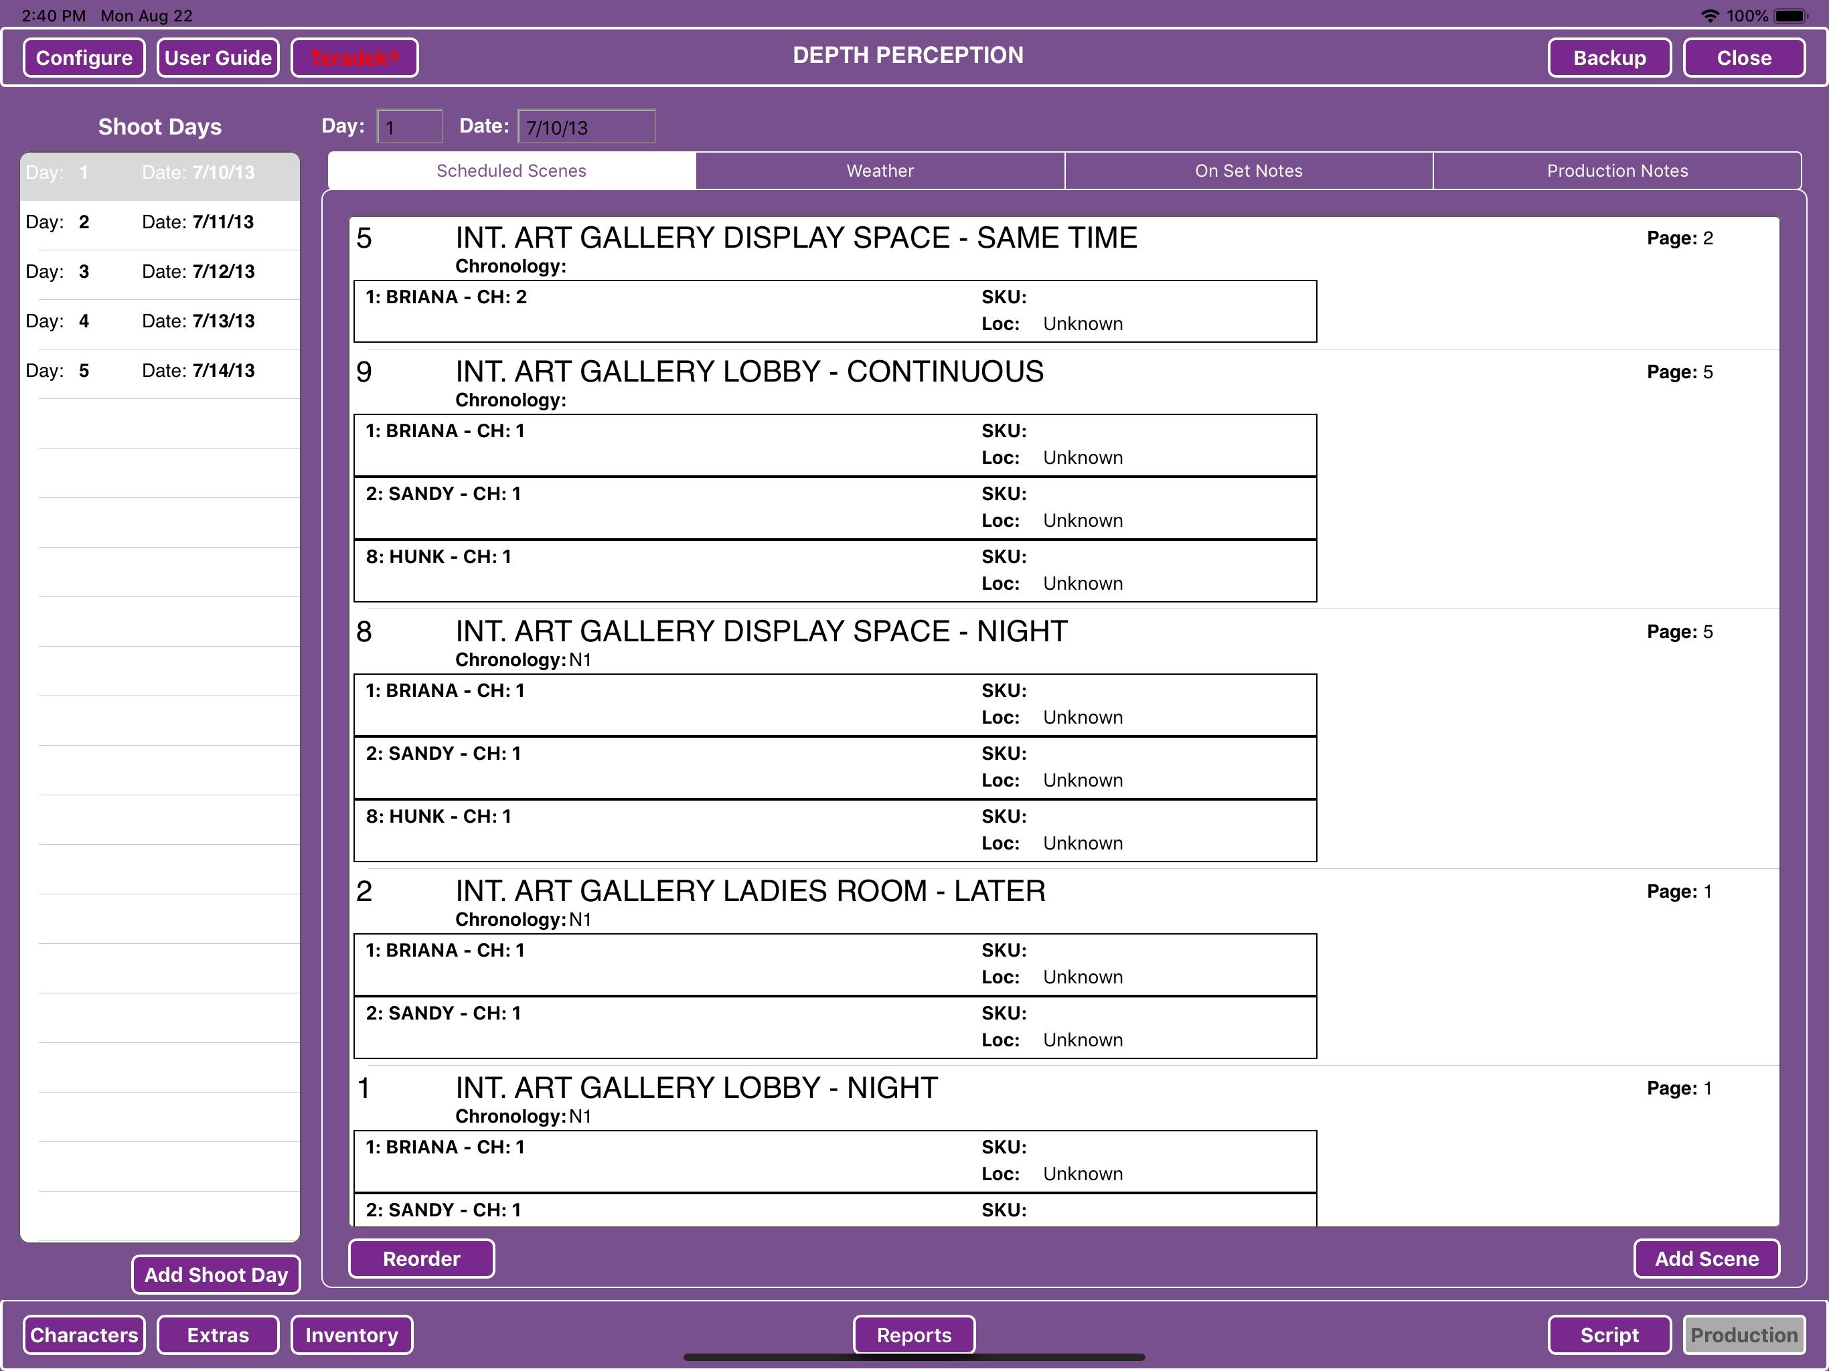Edit the Day number field
Viewport: 1829px width, 1371px height.
[x=410, y=127]
